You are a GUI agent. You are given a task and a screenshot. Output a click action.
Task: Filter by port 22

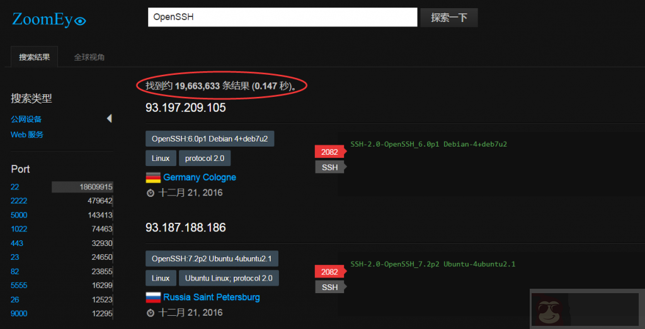click(15, 187)
